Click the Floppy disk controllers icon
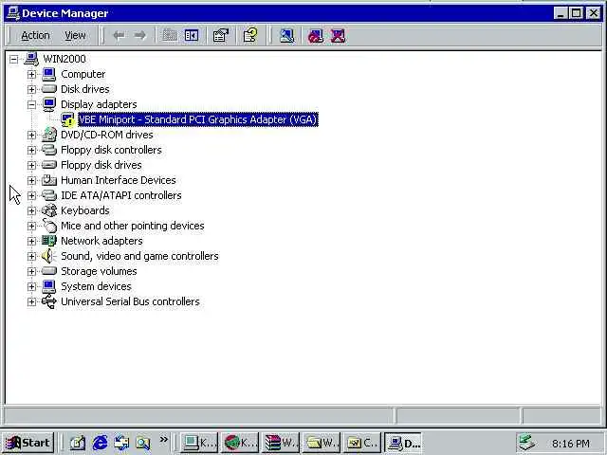 tap(49, 150)
